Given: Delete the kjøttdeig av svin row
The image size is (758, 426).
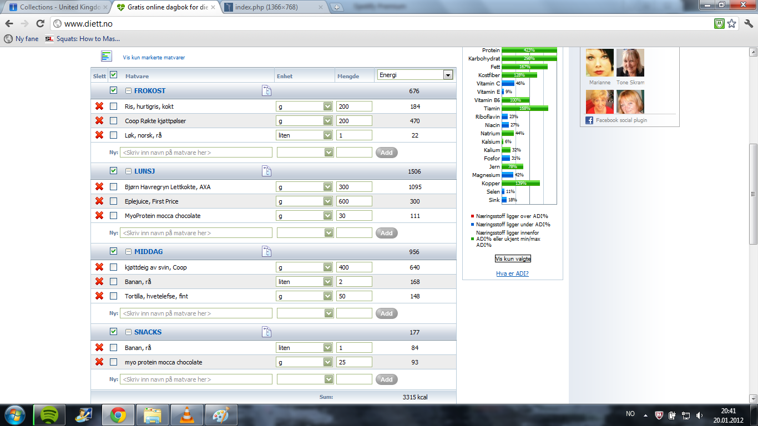Looking at the screenshot, I should (x=99, y=267).
